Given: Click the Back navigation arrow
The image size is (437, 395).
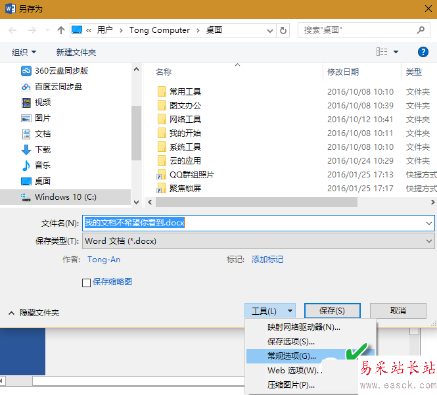Looking at the screenshot, I should click(13, 30).
